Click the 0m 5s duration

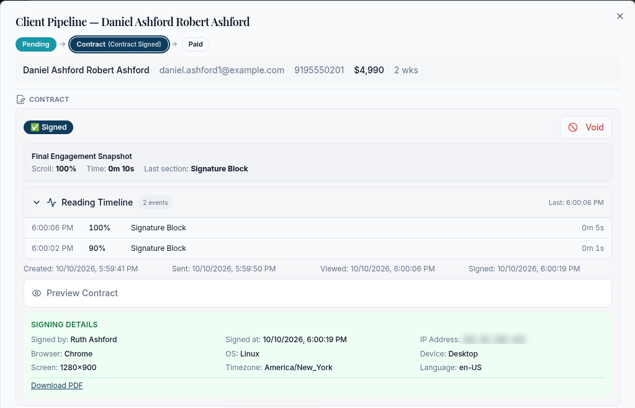pos(593,228)
